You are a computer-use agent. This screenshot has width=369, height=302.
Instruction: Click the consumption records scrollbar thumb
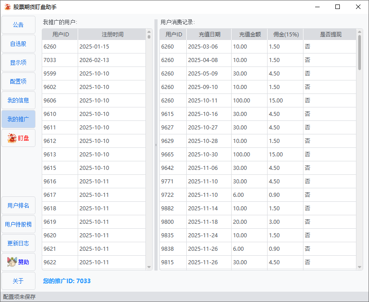click(360, 52)
